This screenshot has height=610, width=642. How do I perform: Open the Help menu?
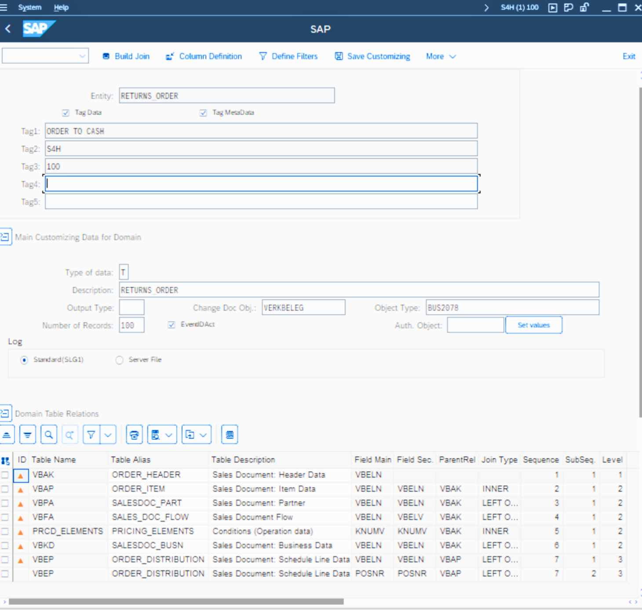[61, 7]
